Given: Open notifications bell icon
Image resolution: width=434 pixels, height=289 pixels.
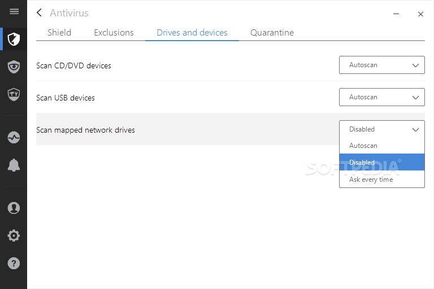Looking at the screenshot, I should point(14,165).
